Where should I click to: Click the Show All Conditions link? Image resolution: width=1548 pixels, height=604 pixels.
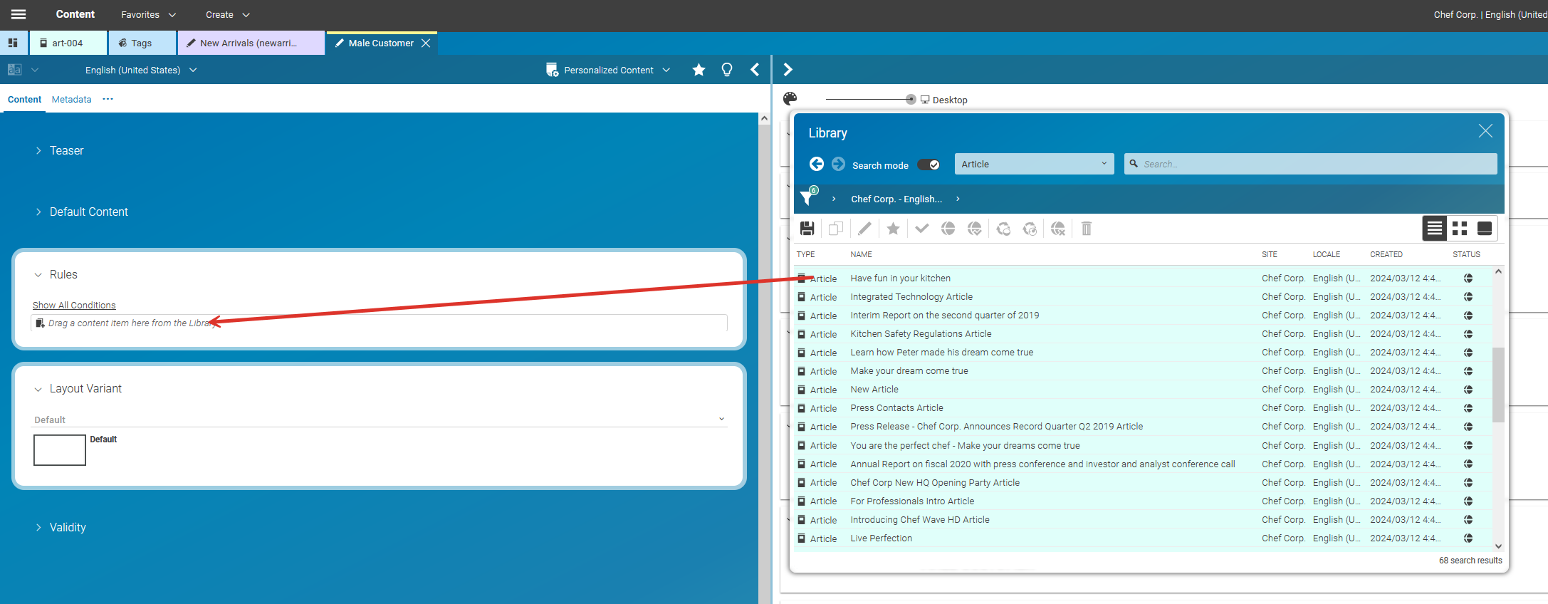click(x=74, y=305)
